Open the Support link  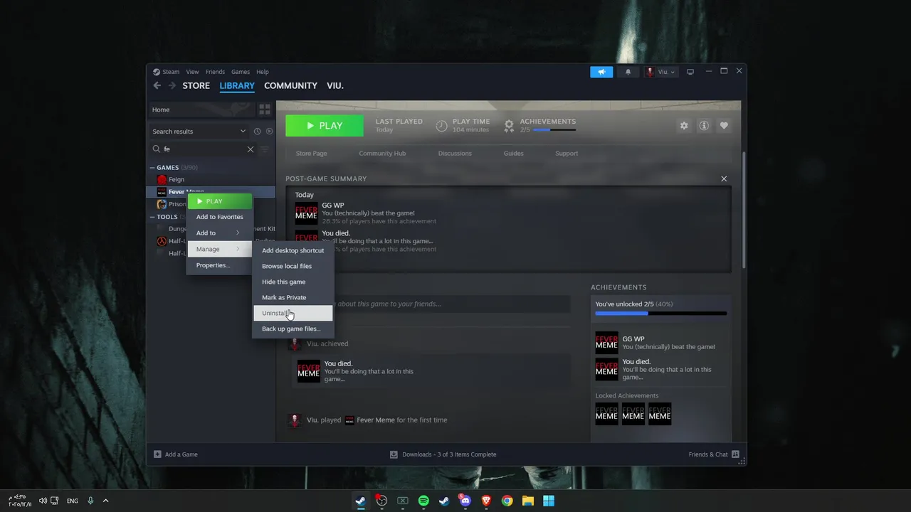pos(567,154)
